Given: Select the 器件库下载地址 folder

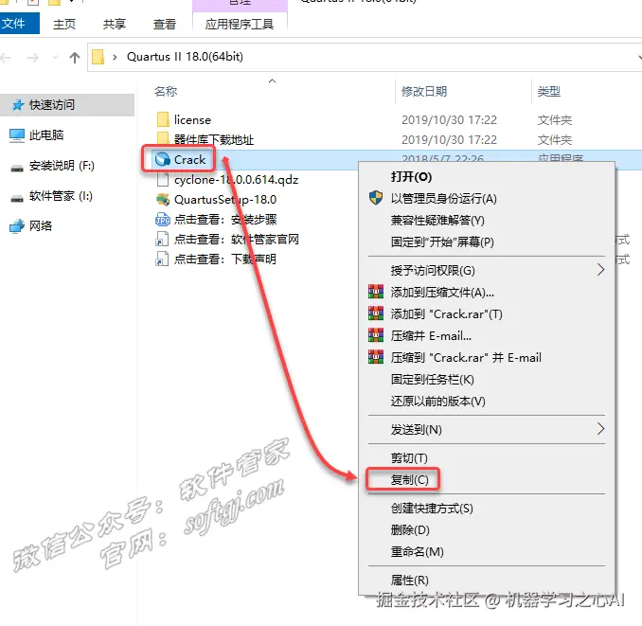Looking at the screenshot, I should (x=214, y=139).
